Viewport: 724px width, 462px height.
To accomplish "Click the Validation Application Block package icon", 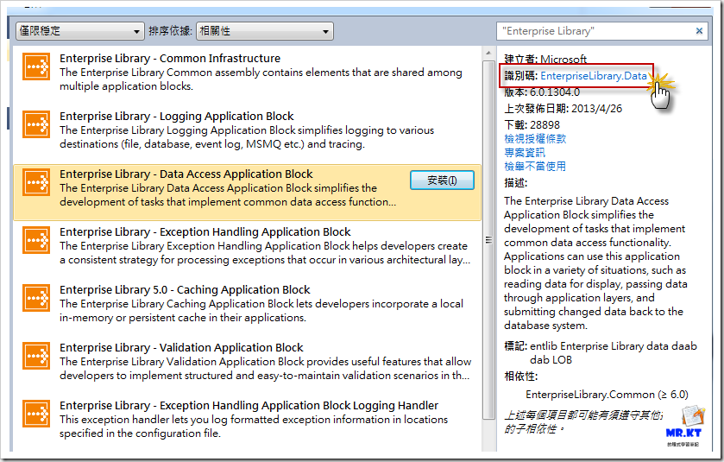I will (x=36, y=356).
